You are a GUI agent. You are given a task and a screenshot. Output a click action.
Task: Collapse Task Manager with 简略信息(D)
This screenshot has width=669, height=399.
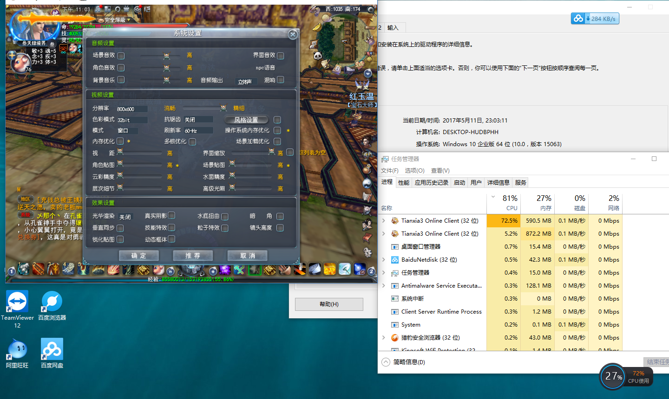click(403, 362)
